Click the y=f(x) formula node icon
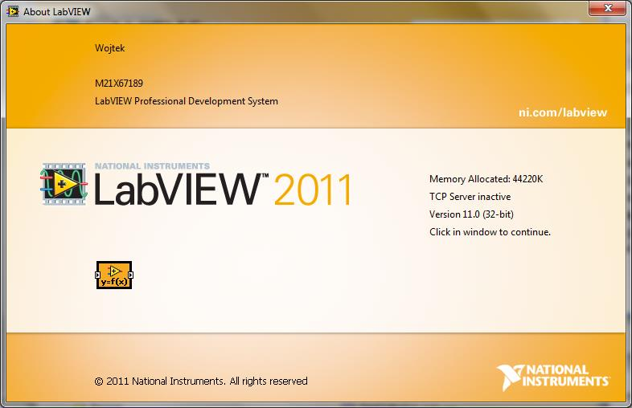The width and height of the screenshot is (632, 408). click(x=114, y=275)
